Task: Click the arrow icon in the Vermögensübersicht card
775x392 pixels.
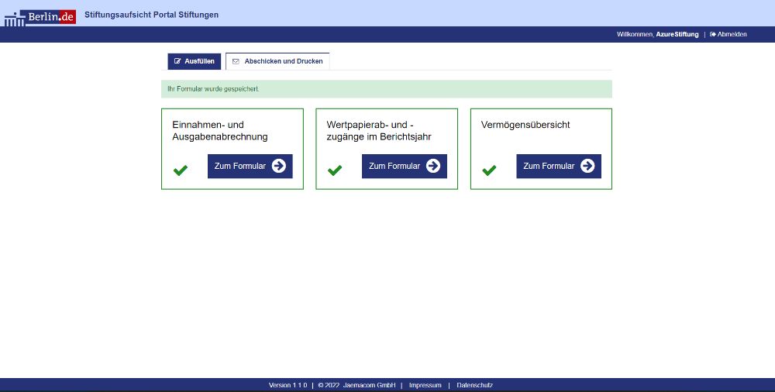Action: tap(587, 166)
